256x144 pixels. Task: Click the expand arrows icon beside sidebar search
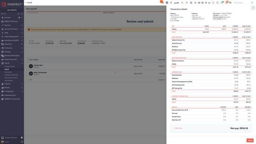(22, 14)
